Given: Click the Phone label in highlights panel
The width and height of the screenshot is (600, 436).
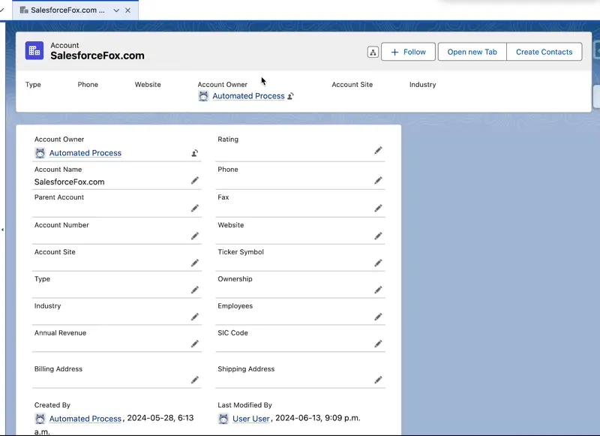Looking at the screenshot, I should click(88, 85).
